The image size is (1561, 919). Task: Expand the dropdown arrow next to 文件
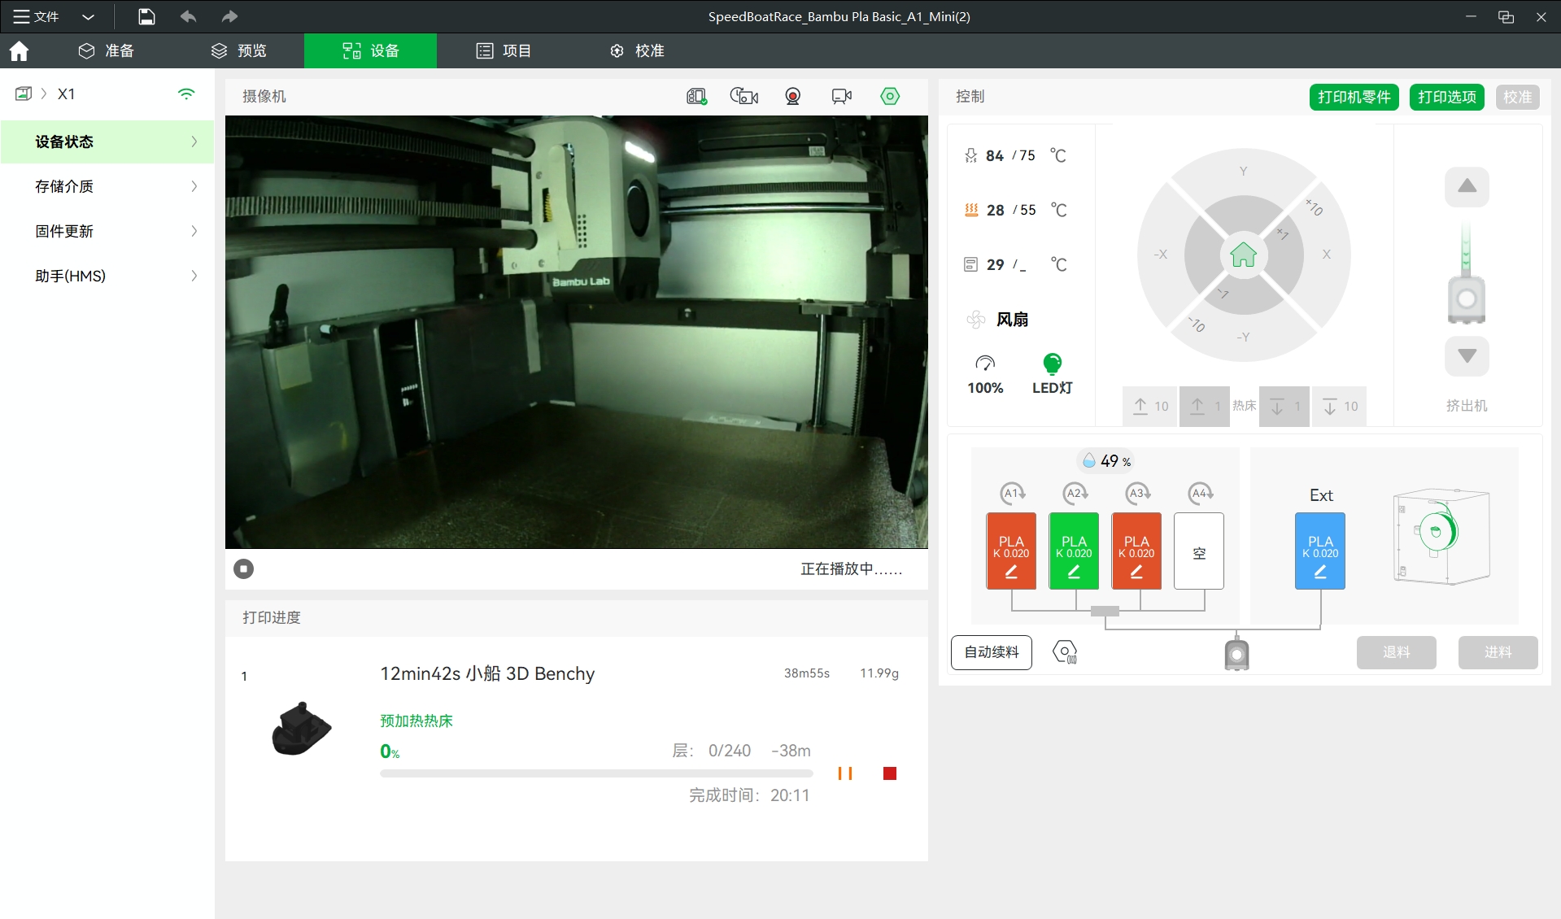(x=88, y=16)
